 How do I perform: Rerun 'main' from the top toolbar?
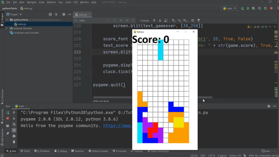(x=242, y=8)
